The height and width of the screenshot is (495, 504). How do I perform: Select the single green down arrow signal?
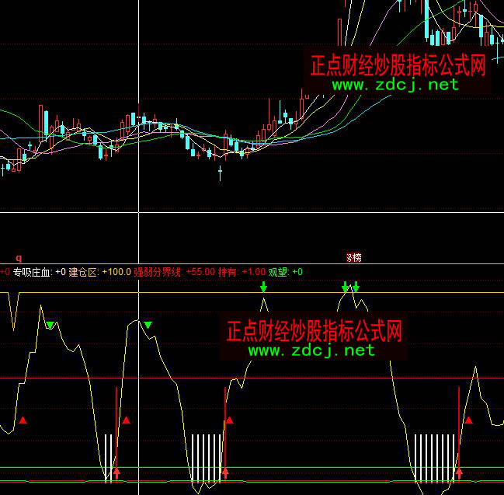(x=263, y=288)
